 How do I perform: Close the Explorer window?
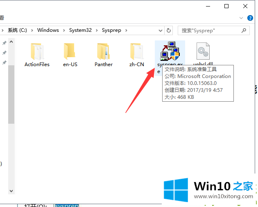[x=245, y=6]
